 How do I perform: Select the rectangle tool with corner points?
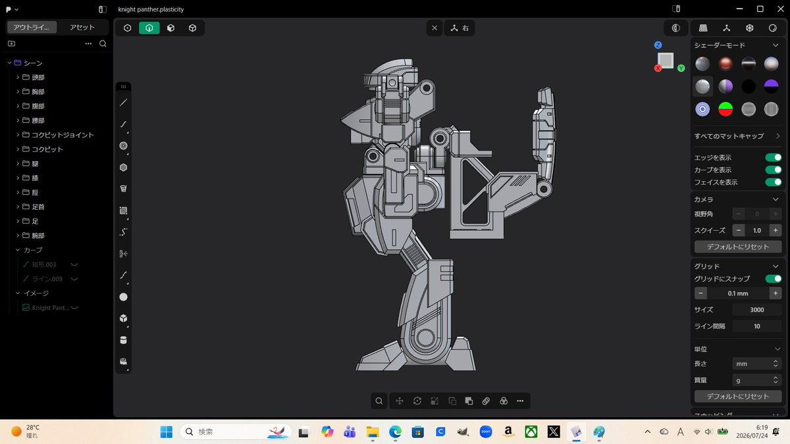pos(123,210)
